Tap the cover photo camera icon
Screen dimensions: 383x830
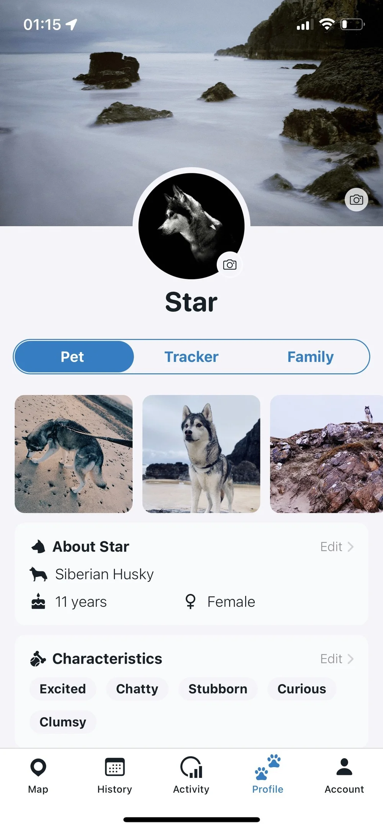click(x=356, y=200)
